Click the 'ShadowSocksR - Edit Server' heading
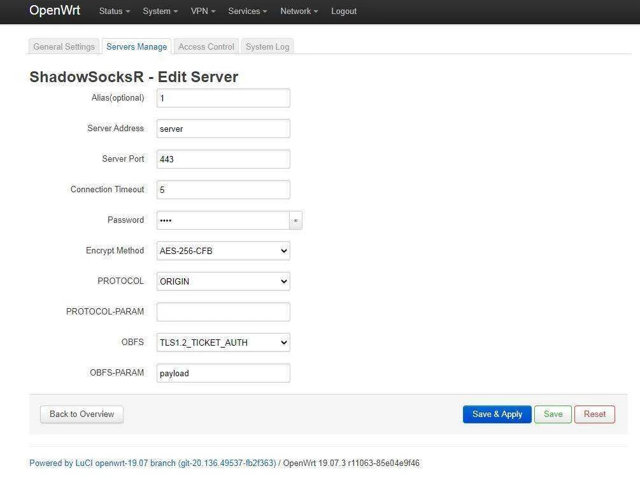The width and height of the screenshot is (640, 494). 134,76
